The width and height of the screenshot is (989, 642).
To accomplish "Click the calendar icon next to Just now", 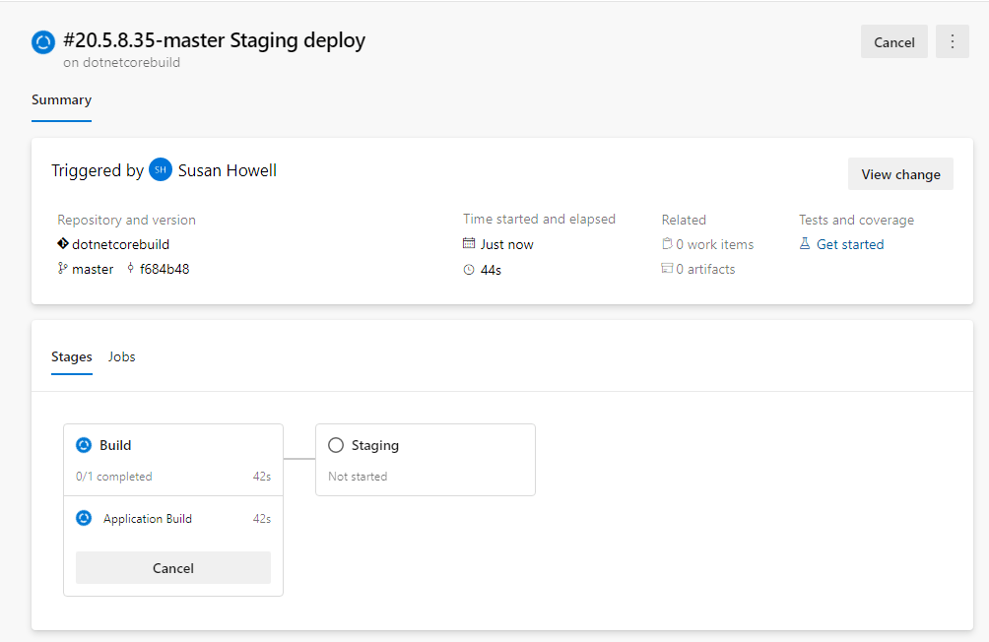I will tap(471, 243).
